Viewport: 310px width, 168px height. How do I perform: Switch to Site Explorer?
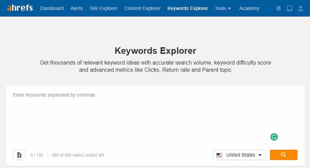pyautogui.click(x=103, y=8)
